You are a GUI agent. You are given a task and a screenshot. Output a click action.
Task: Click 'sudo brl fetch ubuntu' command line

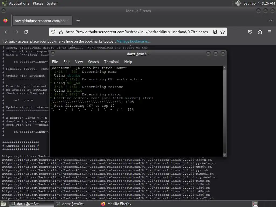(x=105, y=68)
